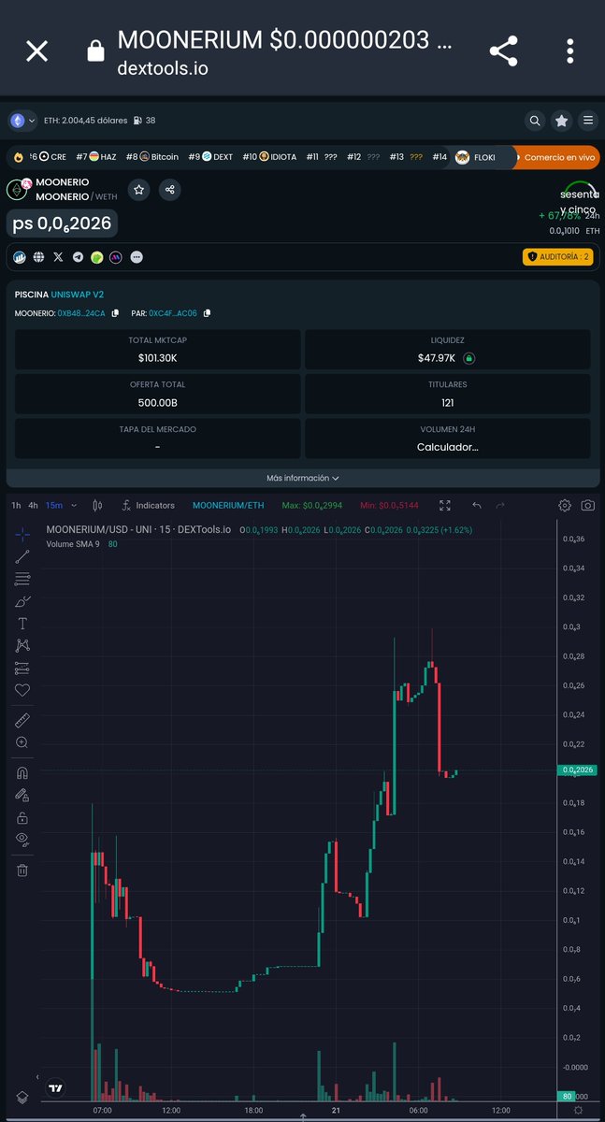Toggle hide all drawings eye

[x=22, y=840]
